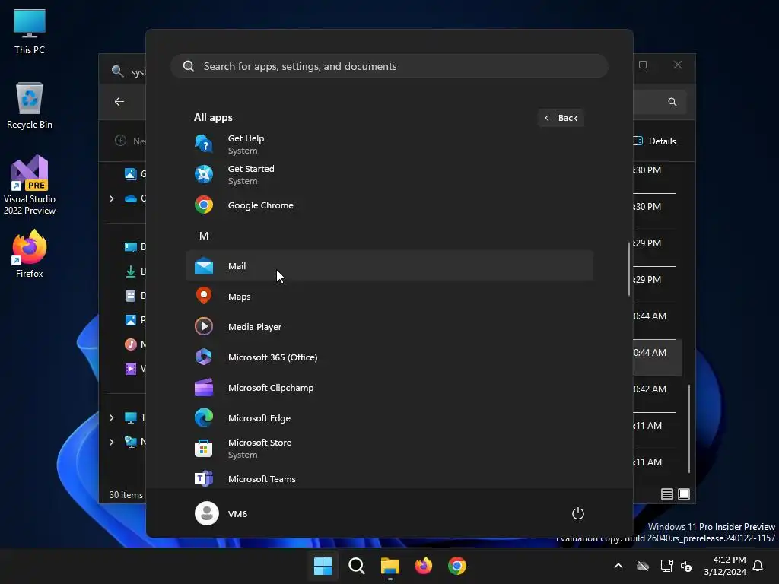Viewport: 779px width, 584px height.
Task: Go Back from All apps list
Action: (561, 118)
